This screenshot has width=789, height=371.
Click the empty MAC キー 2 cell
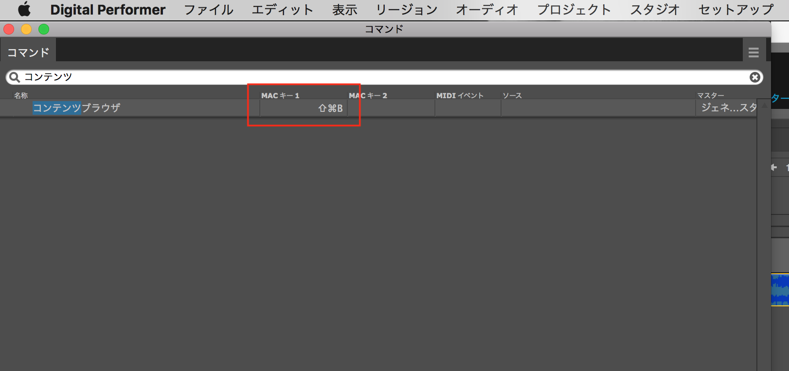point(391,108)
